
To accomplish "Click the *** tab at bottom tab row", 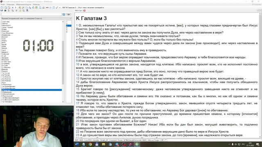I will click(x=166, y=140).
